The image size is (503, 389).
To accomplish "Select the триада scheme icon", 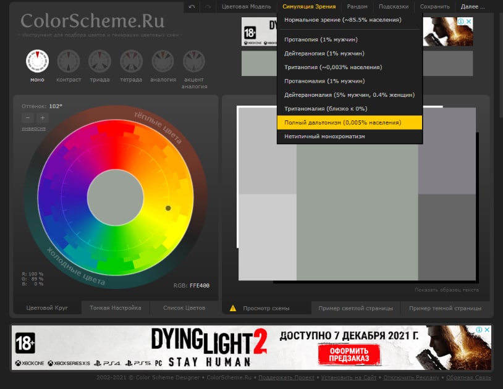I will coord(99,61).
